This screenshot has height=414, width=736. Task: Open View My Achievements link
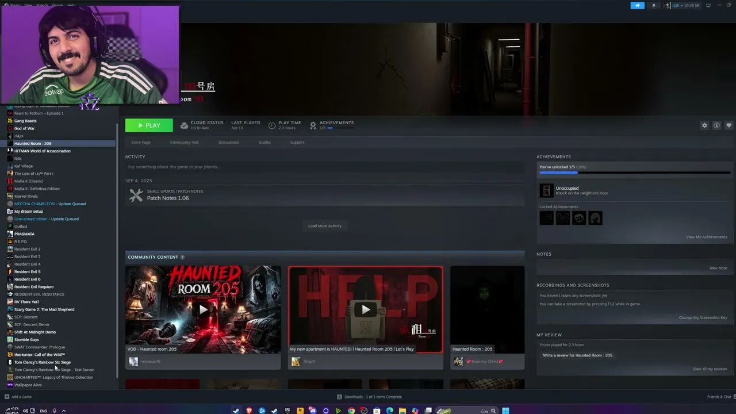click(707, 237)
